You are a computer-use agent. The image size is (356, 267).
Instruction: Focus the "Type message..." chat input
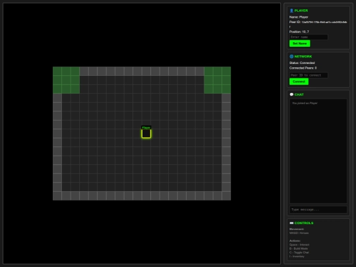(318, 210)
